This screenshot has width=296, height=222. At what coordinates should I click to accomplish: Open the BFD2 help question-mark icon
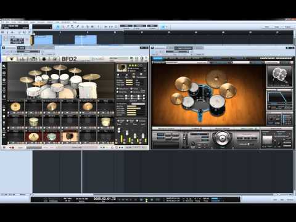tap(146, 59)
